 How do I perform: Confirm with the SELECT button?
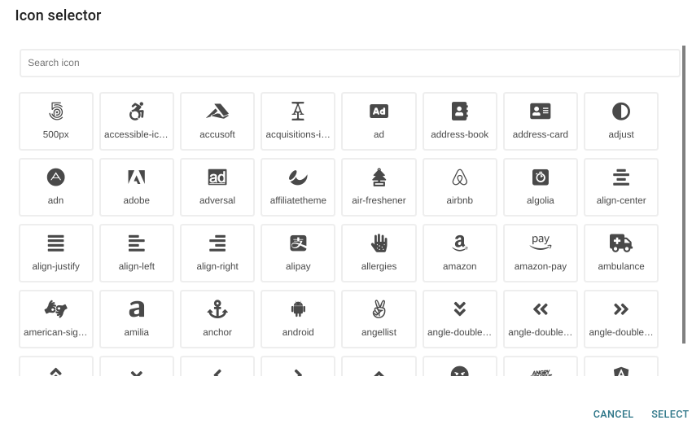tap(669, 414)
